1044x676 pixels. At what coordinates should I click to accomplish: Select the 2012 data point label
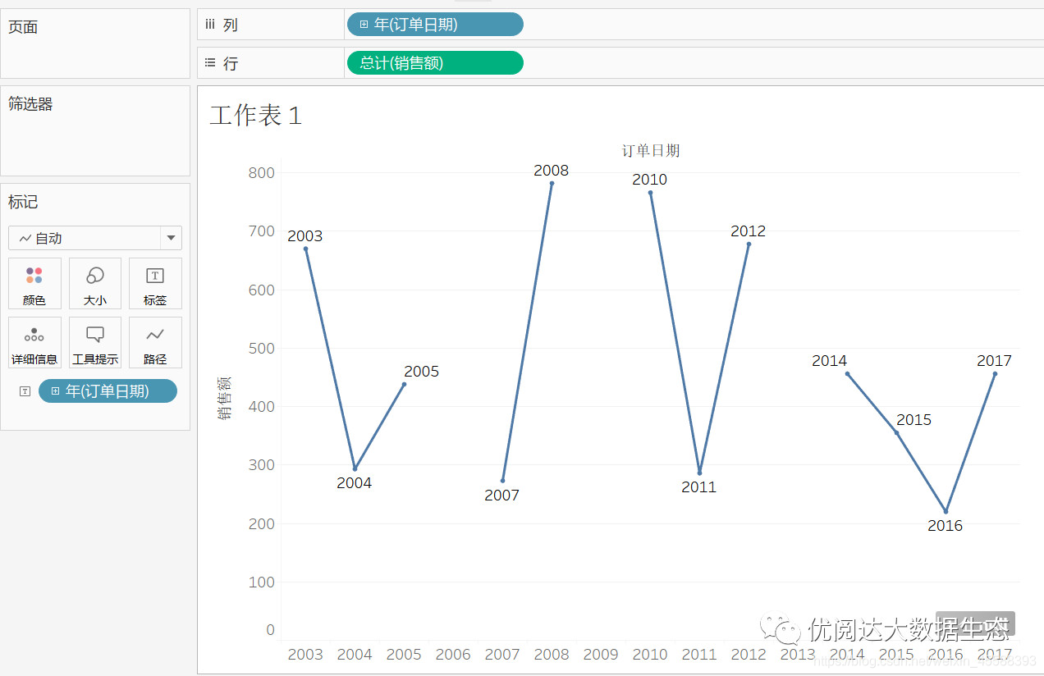pos(749,231)
